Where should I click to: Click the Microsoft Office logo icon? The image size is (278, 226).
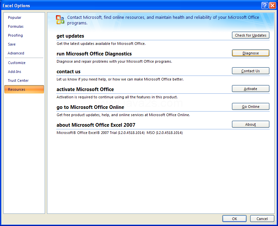60,19
